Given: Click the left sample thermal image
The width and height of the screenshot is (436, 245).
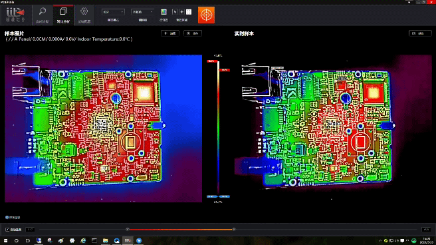Looking at the screenshot, I should tap(104, 128).
